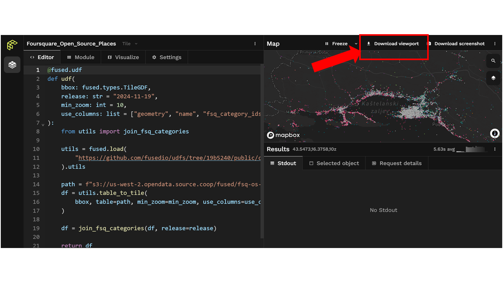Collapse code fold arrow at line 7
This screenshot has width=503, height=283.
click(43, 124)
